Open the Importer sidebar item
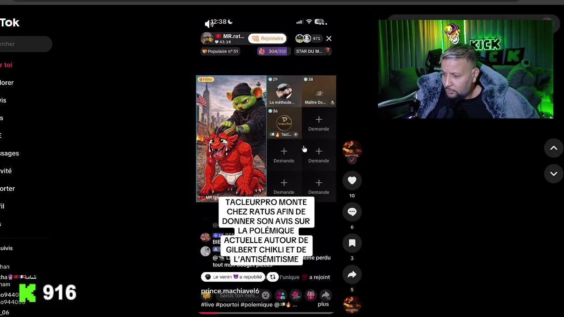564x317 pixels. coord(7,188)
